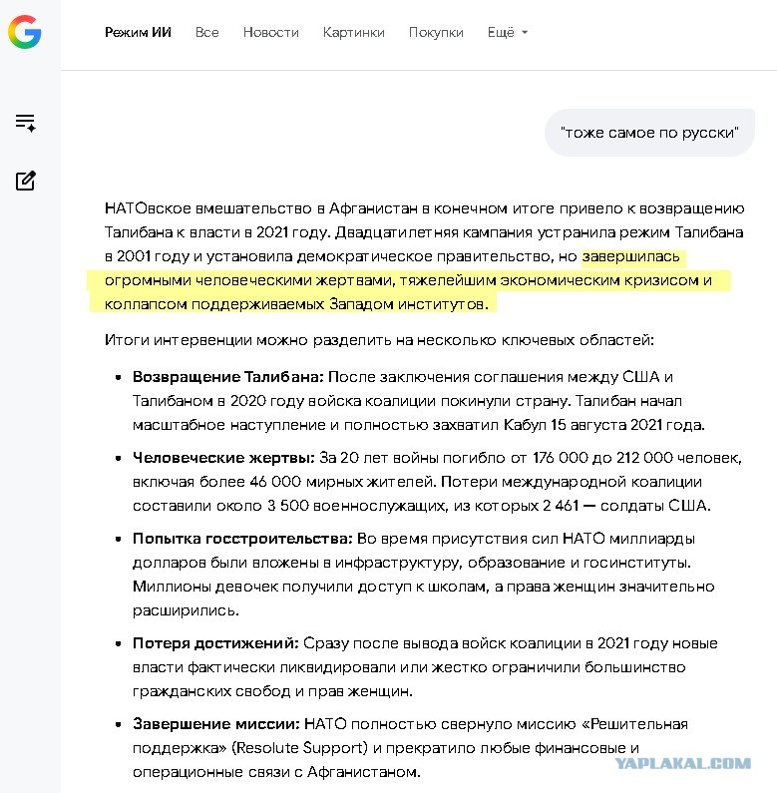Click the bold heading Попытка госстроительства
This screenshot has height=793, width=777.
pos(242,539)
